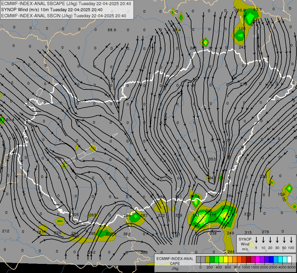Click the wind arrow above the 10 label
The width and height of the screenshot is (297, 273).
point(263,240)
